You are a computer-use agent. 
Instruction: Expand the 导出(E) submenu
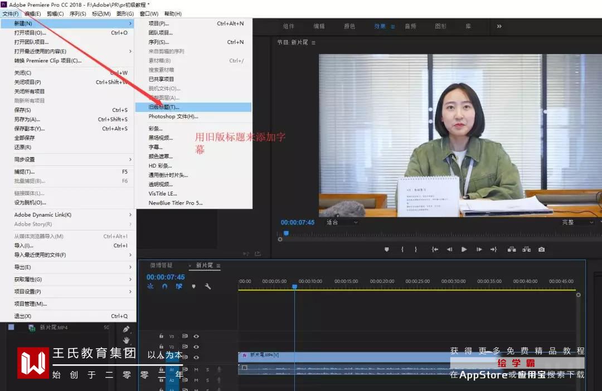click(68, 267)
